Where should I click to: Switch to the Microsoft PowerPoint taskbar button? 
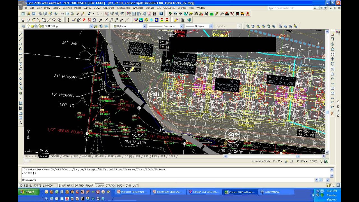tap(132, 192)
